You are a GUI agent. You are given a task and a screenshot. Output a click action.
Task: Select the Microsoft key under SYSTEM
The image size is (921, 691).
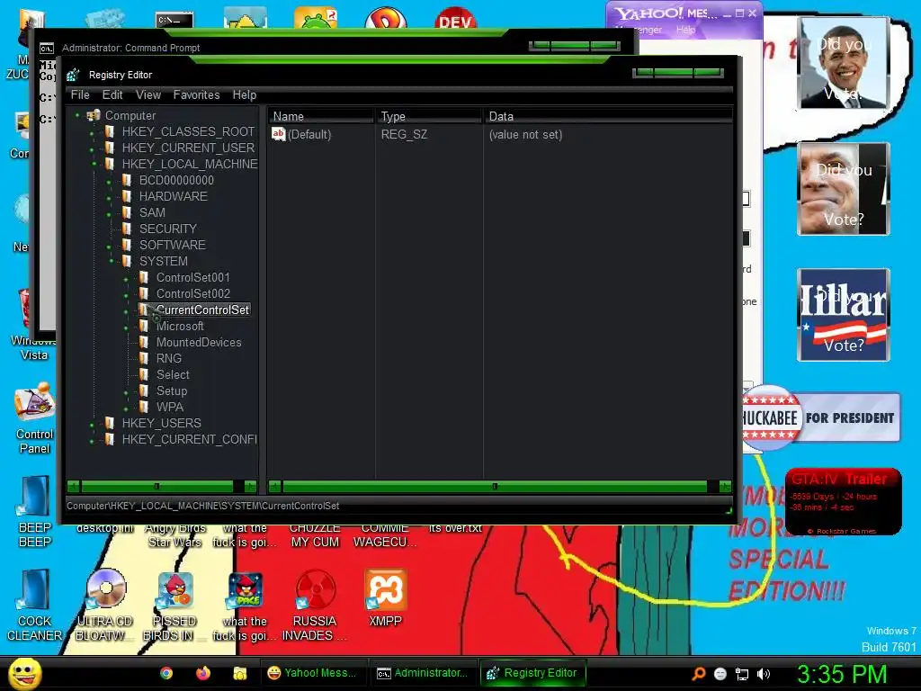click(180, 326)
